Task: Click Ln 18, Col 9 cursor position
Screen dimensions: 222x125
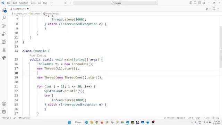Action: (x=169, y=118)
